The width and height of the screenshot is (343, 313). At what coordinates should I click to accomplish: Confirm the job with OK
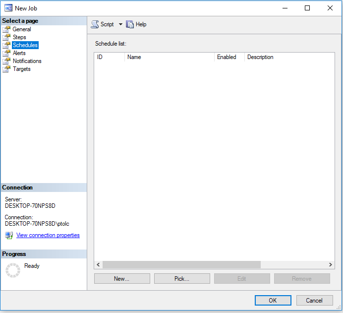point(273,300)
